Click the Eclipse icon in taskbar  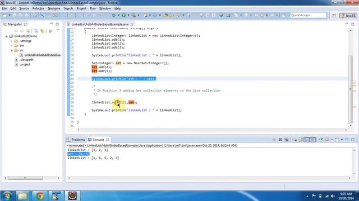click(72, 195)
